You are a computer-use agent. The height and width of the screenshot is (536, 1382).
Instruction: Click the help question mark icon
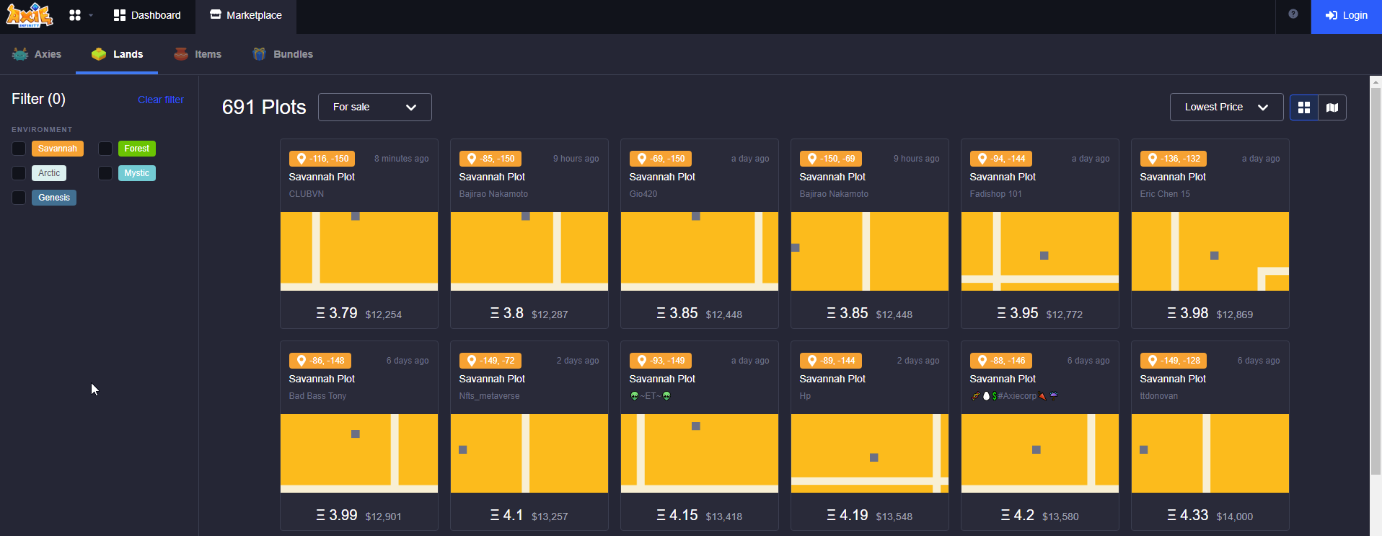click(1293, 14)
